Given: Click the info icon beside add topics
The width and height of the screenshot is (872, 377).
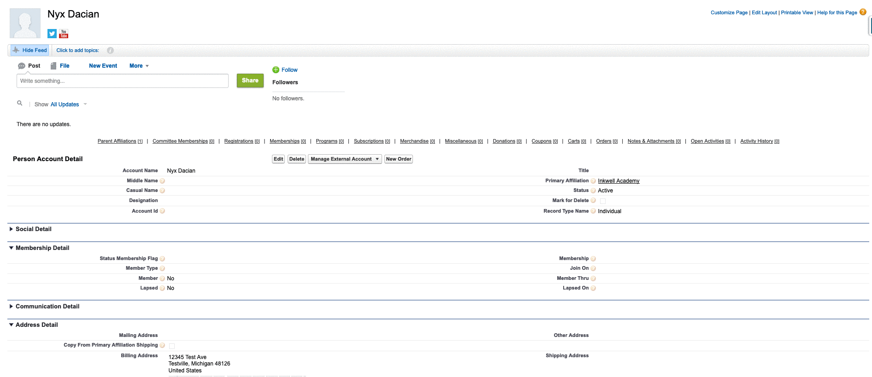Looking at the screenshot, I should click(x=110, y=51).
